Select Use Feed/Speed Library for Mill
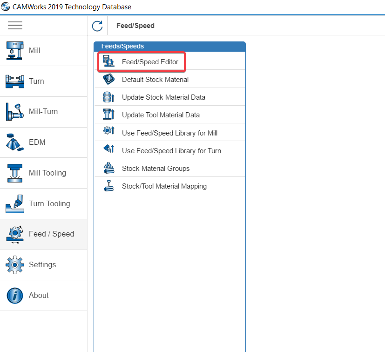This screenshot has height=352, width=385. (170, 132)
